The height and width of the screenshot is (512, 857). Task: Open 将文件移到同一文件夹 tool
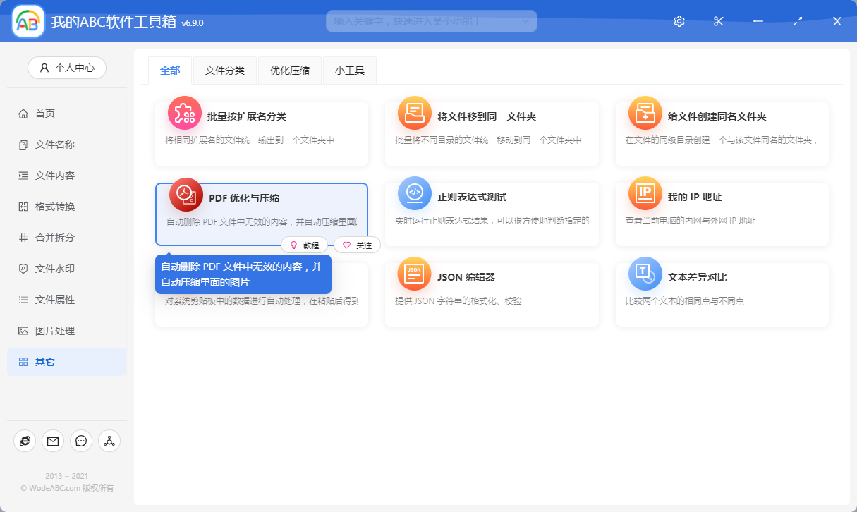coord(413,112)
